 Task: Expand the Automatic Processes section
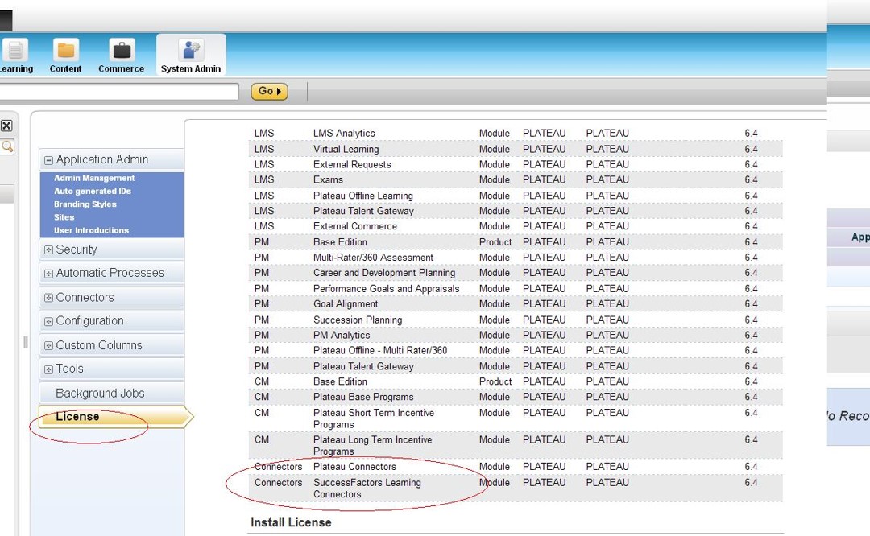pos(49,274)
